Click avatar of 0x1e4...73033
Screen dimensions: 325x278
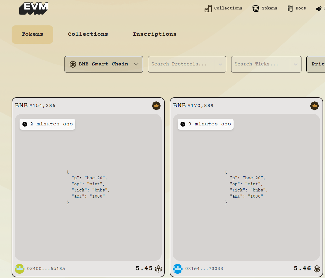click(178, 269)
